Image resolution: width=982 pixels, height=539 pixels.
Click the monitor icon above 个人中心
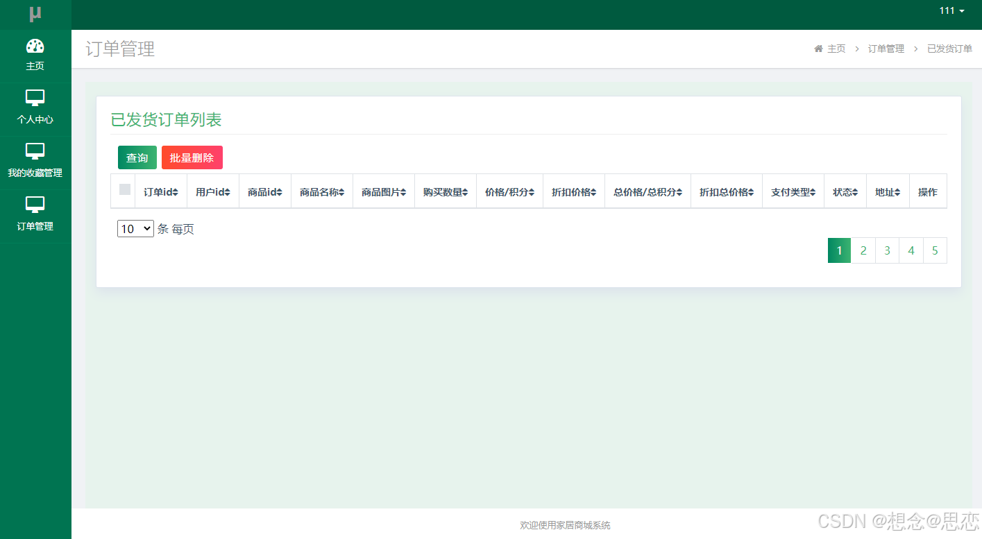tap(35, 98)
